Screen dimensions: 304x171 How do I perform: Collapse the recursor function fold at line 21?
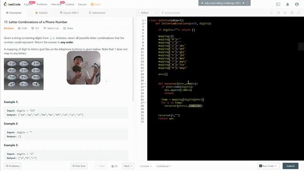145,84
